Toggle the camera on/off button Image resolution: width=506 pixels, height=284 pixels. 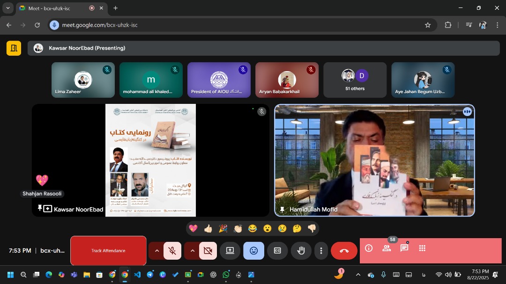point(208,251)
